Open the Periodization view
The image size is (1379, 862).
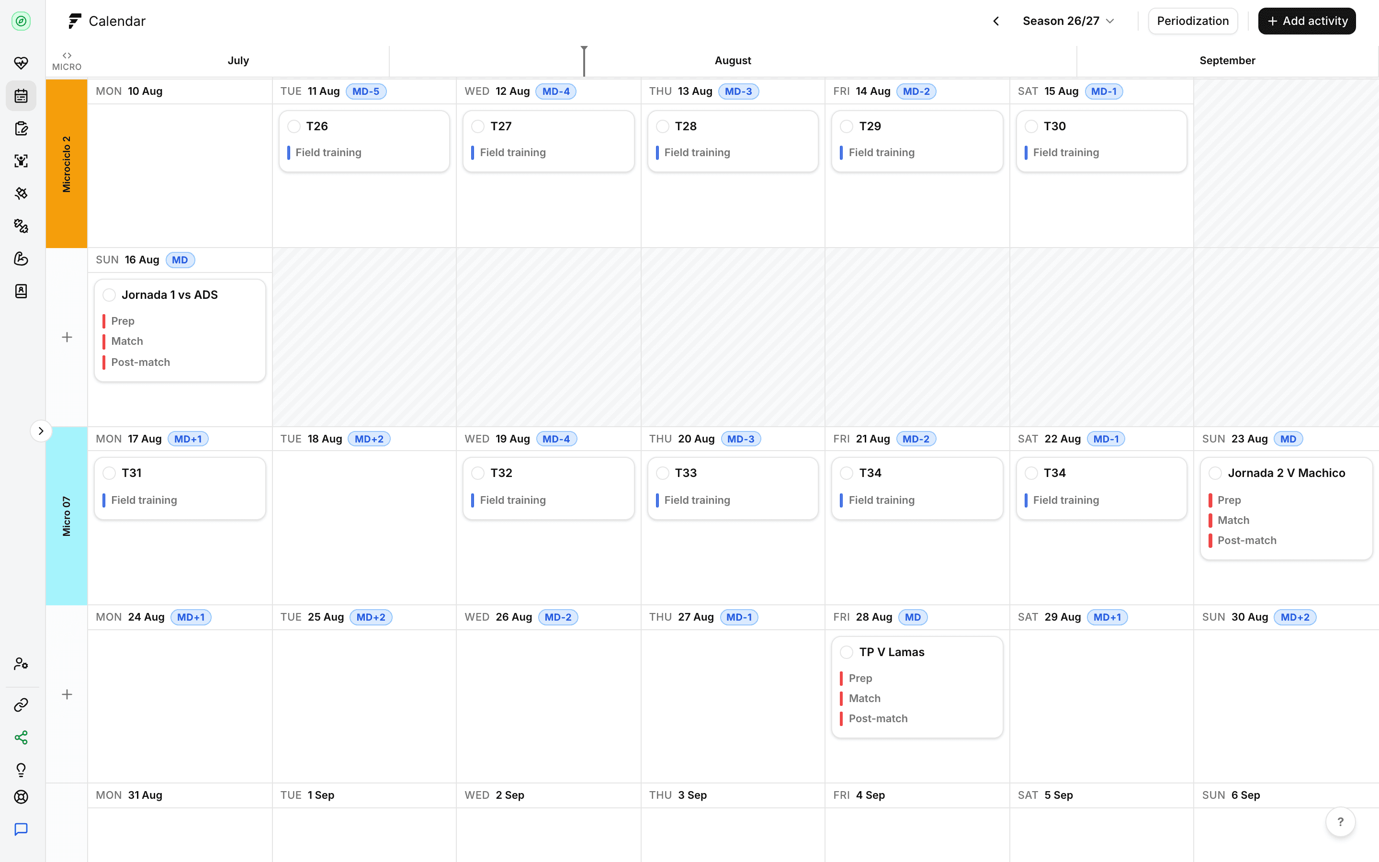click(x=1193, y=21)
